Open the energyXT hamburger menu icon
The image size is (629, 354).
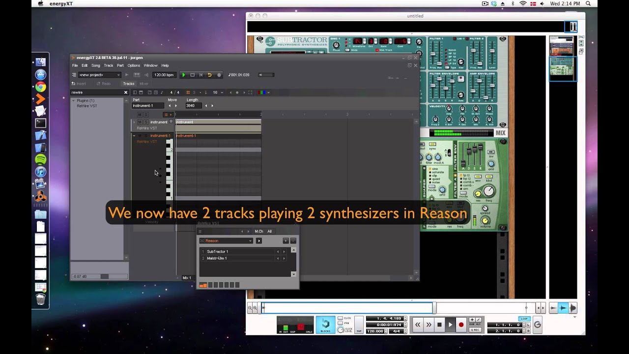click(74, 75)
